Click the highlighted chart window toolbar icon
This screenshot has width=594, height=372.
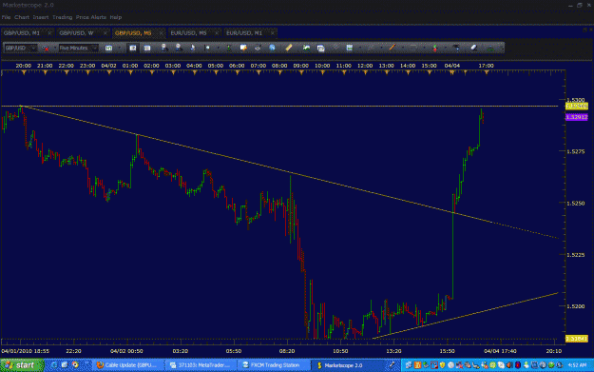pos(133,49)
